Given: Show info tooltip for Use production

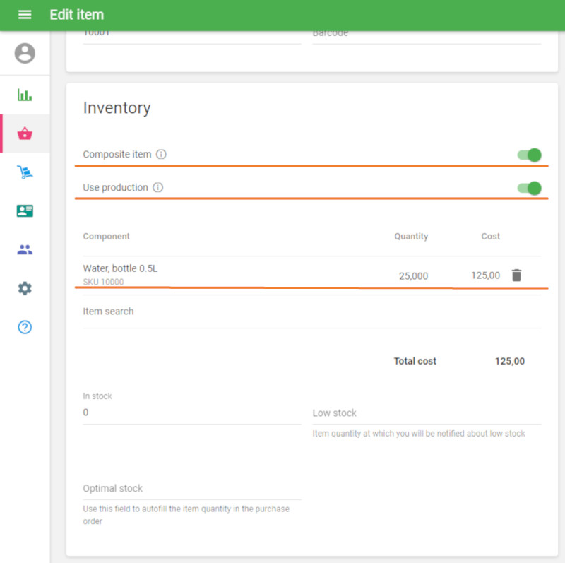Looking at the screenshot, I should 158,188.
